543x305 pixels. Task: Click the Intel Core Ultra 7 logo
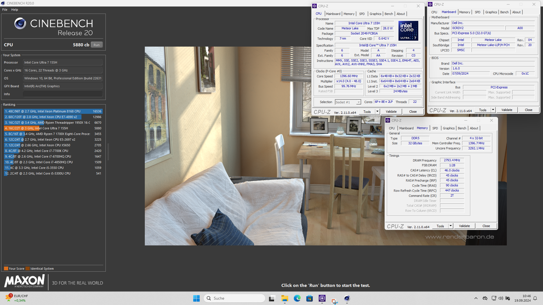point(408,31)
